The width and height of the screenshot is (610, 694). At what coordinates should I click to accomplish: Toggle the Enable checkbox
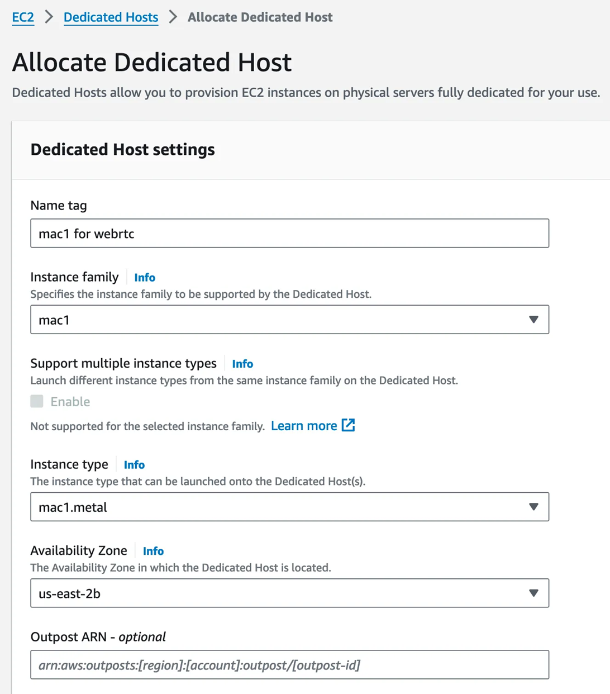coord(37,401)
